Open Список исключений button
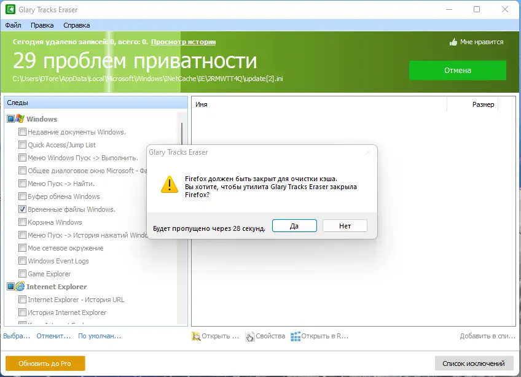This screenshot has width=521, height=377. tap(474, 363)
